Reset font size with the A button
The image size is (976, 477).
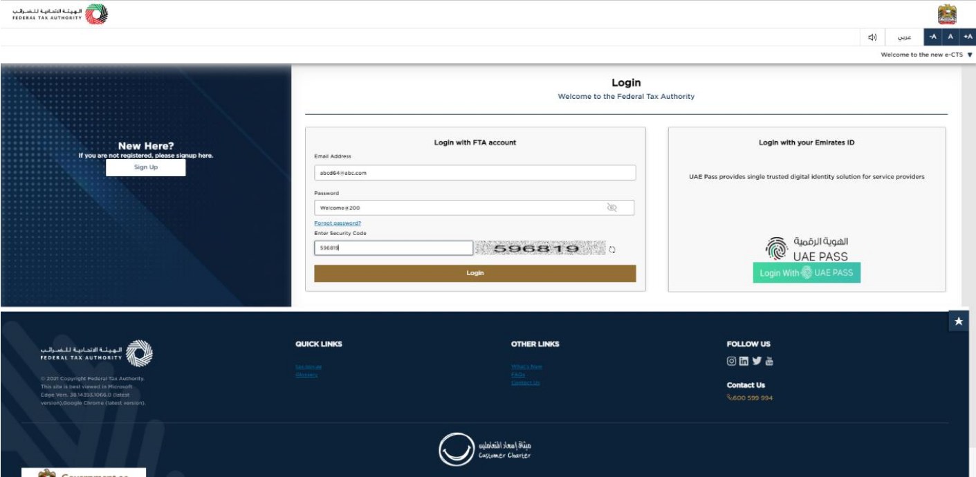[950, 37]
